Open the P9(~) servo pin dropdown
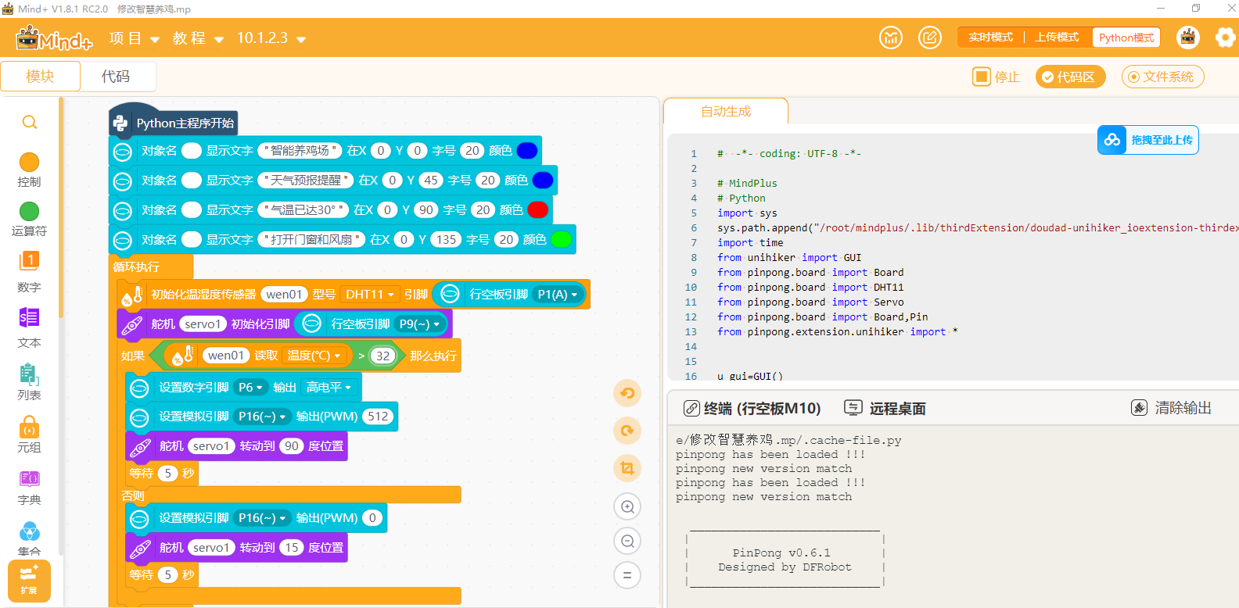This screenshot has height=608, width=1239. point(420,324)
